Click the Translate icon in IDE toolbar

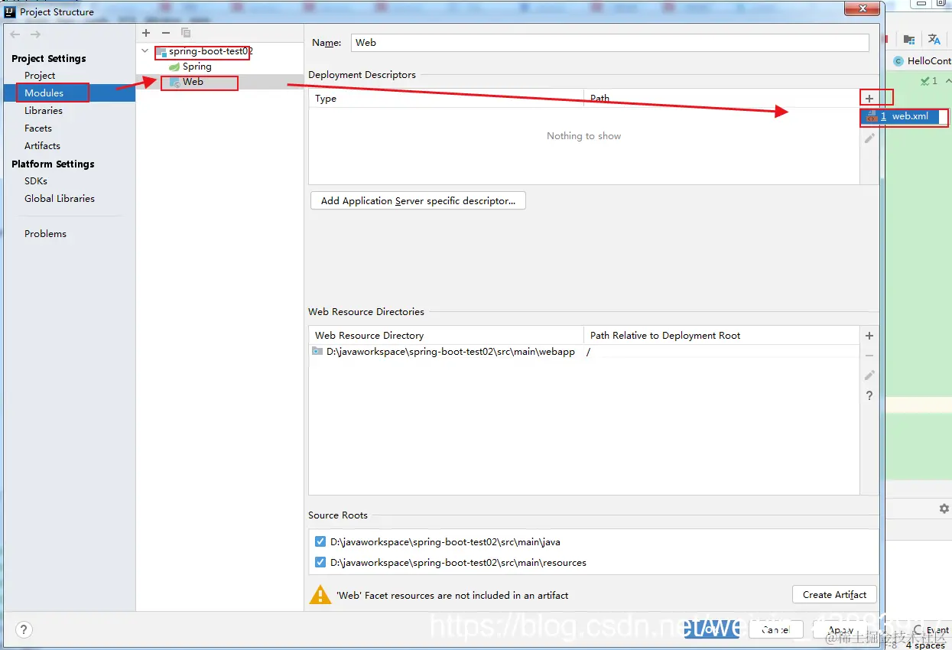point(934,40)
